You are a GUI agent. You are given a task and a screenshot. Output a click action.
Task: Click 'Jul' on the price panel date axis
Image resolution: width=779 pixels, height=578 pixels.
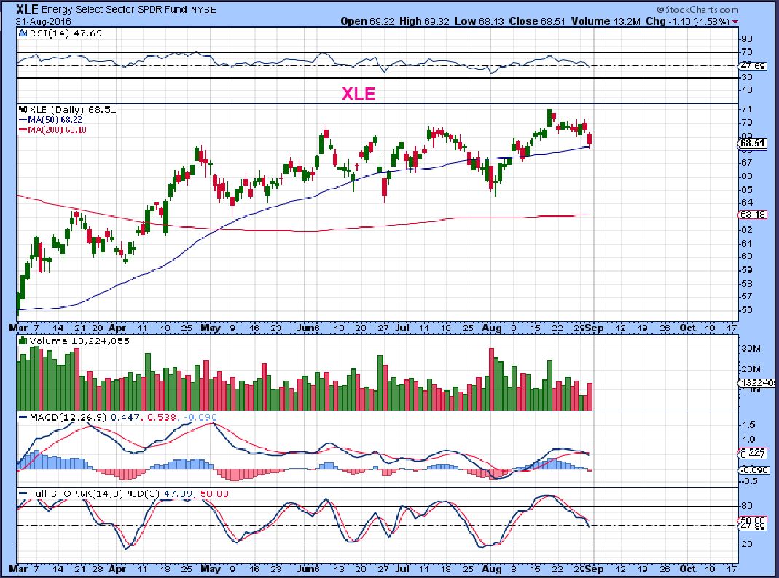point(402,328)
